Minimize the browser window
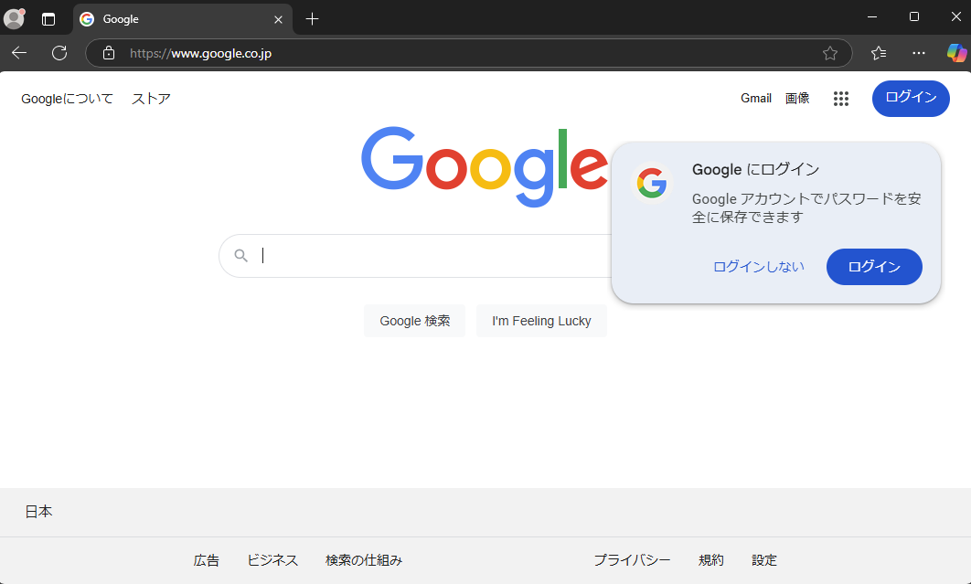This screenshot has height=584, width=971. (x=872, y=16)
